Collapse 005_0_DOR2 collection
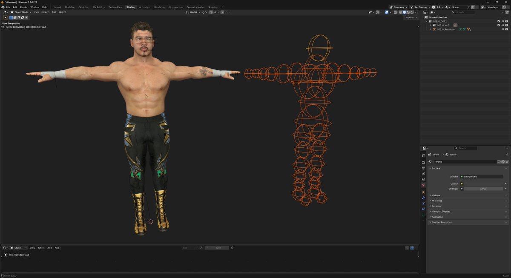Screen dimensions: 511x278 click(x=427, y=21)
